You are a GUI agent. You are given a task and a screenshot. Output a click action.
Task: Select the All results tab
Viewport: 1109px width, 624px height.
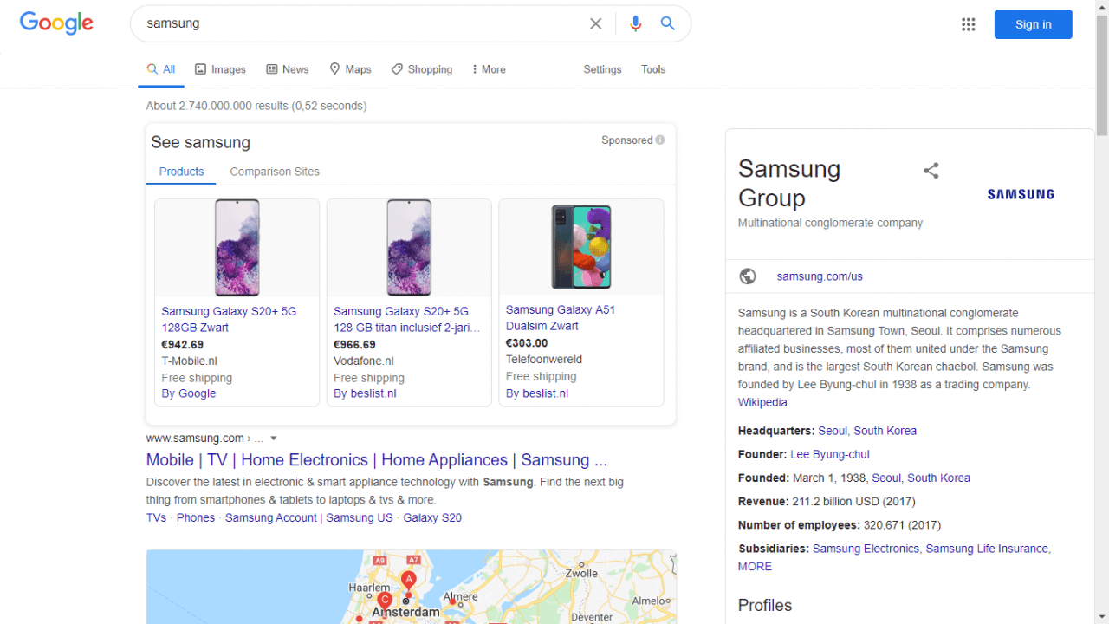pos(161,69)
